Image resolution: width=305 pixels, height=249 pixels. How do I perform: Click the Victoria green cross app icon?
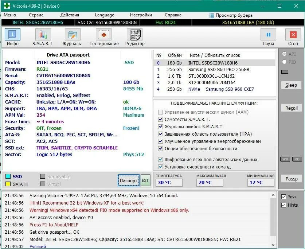tap(7, 6)
